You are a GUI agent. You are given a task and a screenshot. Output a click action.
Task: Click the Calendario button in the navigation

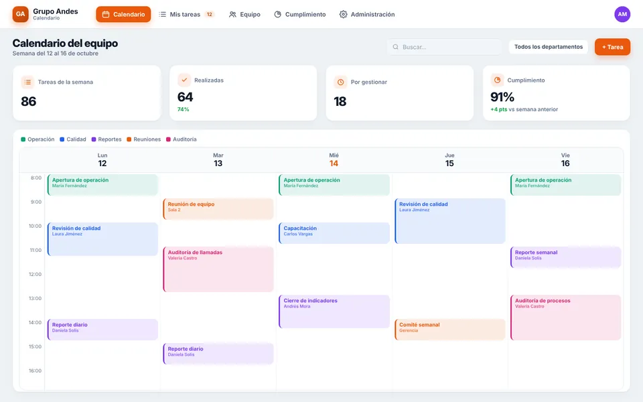(123, 14)
